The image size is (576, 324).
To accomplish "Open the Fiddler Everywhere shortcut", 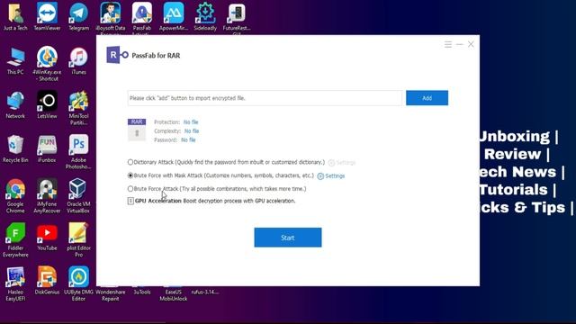I will pyautogui.click(x=15, y=240).
